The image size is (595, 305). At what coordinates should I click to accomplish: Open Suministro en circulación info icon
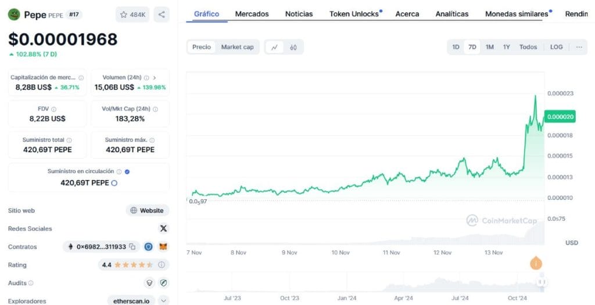click(x=119, y=171)
